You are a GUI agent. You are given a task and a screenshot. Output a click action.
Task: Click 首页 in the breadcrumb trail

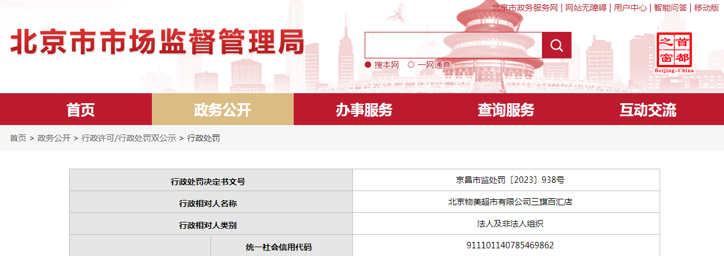point(18,138)
